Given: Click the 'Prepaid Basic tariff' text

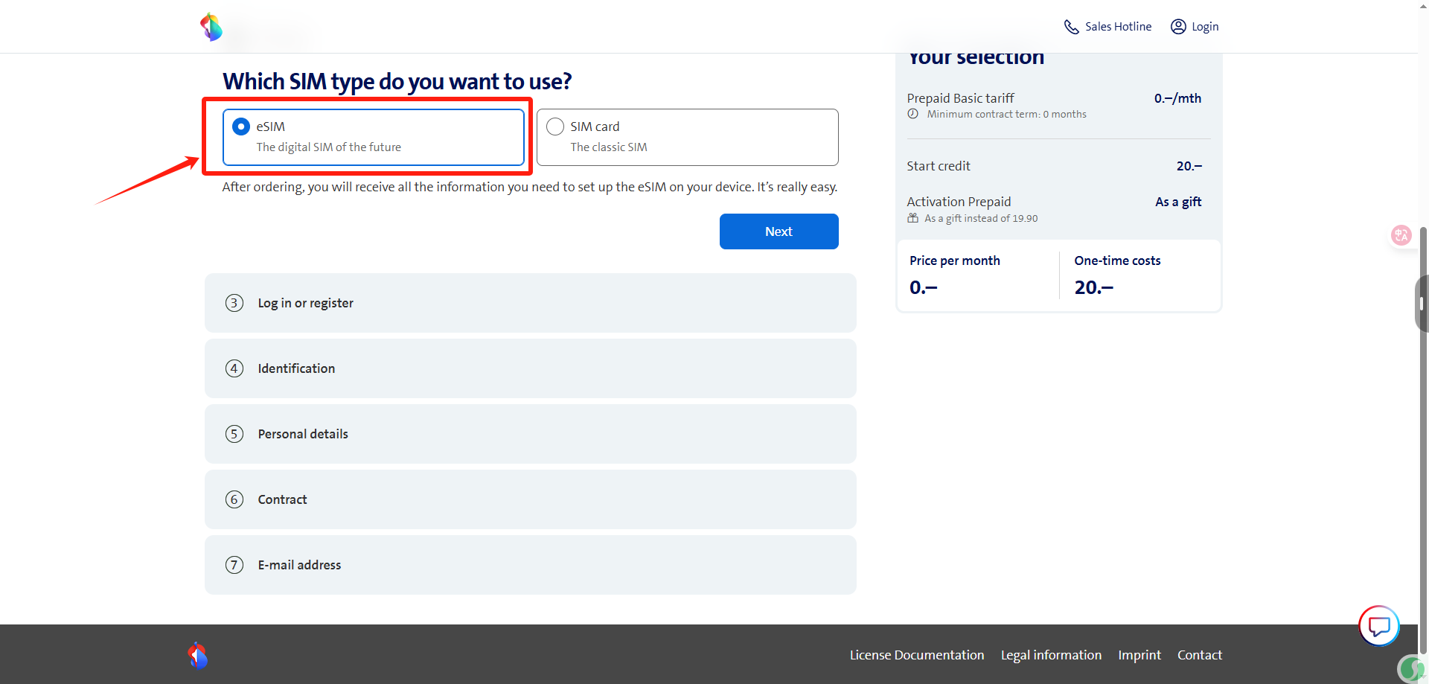Looking at the screenshot, I should click(x=960, y=98).
